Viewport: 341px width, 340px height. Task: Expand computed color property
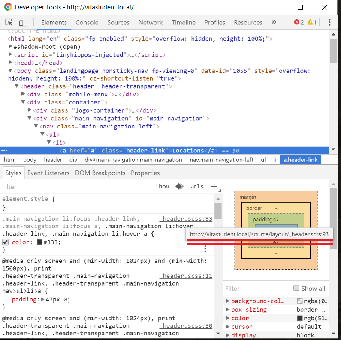click(x=227, y=318)
